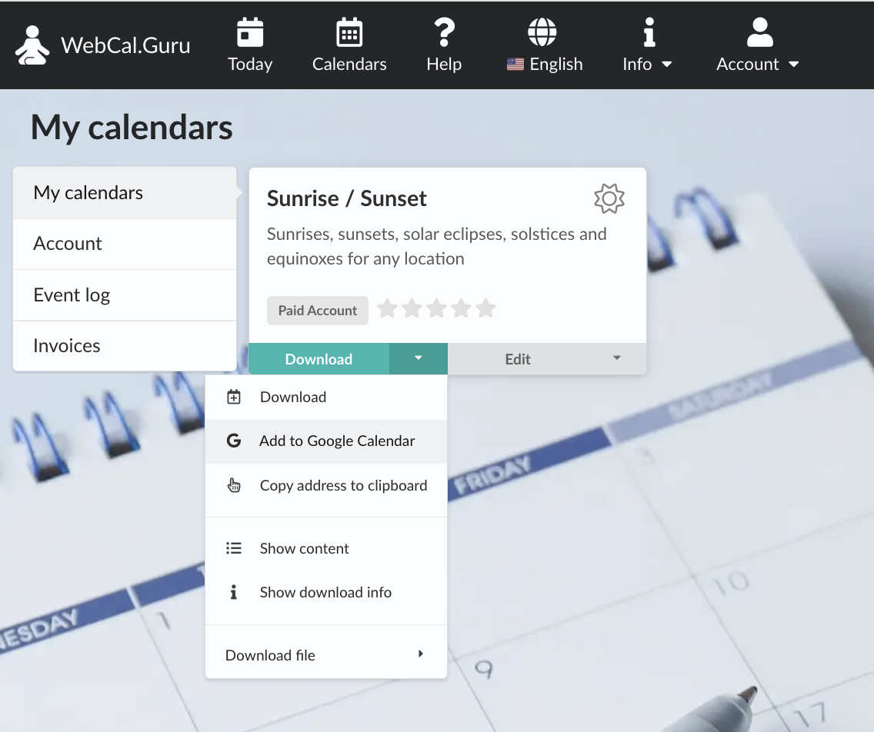The height and width of the screenshot is (732, 874).
Task: Click the Show download info icon
Action: 233,592
